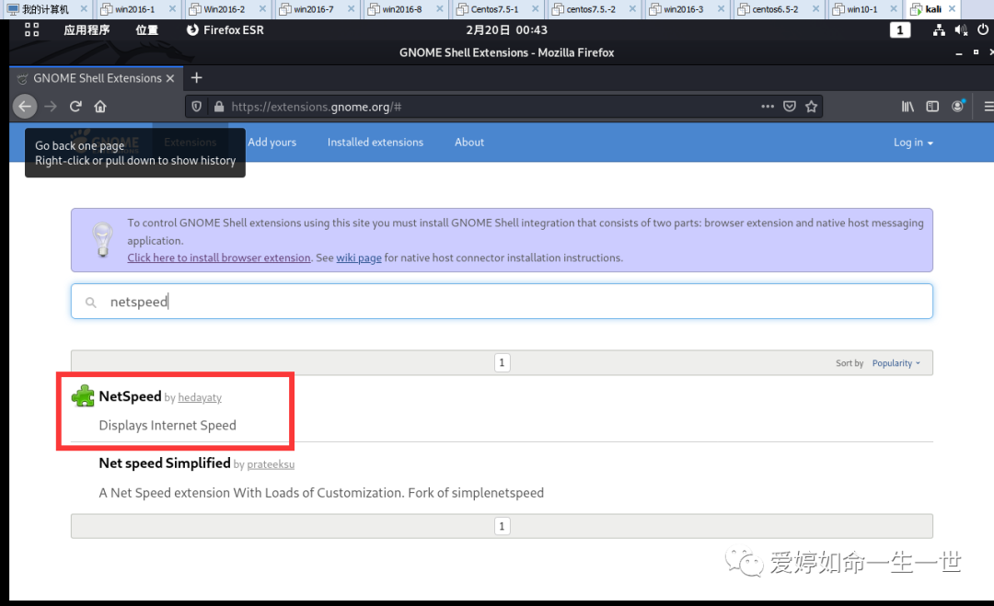Open author prateeksu profile
The width and height of the screenshot is (994, 606).
coord(271,464)
